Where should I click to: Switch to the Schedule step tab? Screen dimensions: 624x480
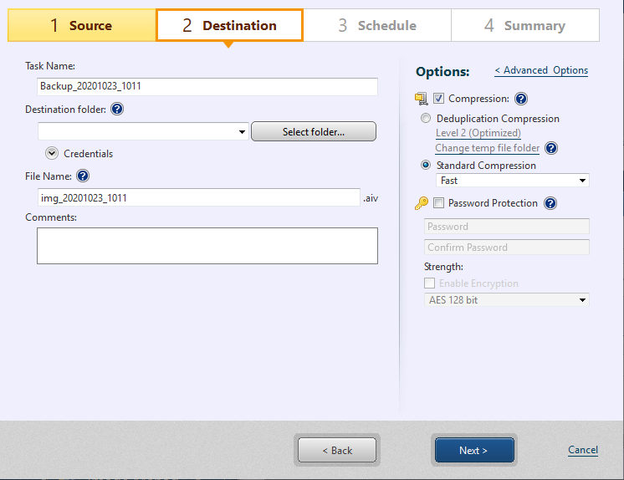pyautogui.click(x=376, y=26)
